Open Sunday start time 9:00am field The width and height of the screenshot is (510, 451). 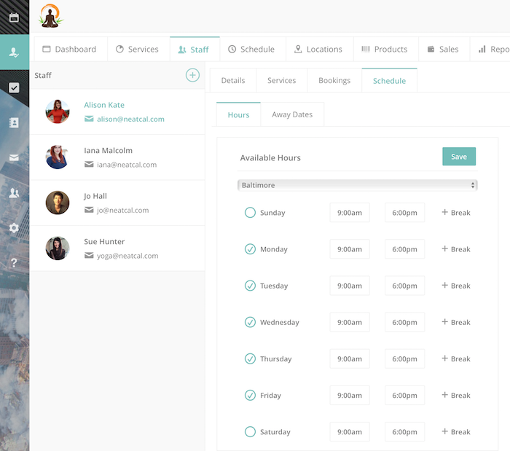[350, 213]
